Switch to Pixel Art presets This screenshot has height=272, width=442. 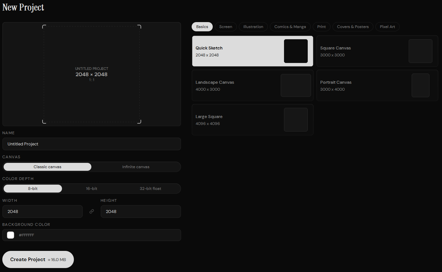tap(388, 27)
